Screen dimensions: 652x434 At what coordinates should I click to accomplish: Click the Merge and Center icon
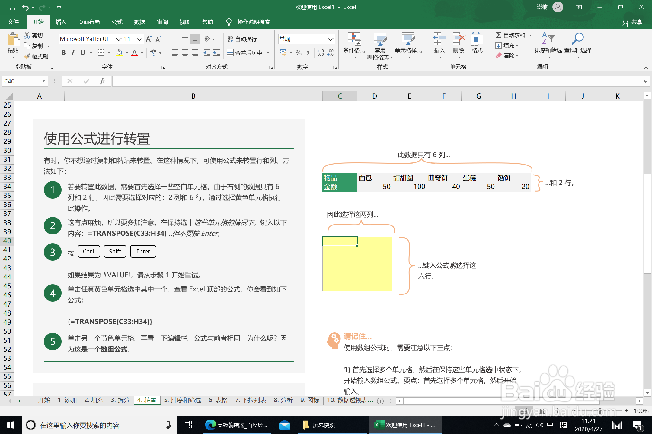tap(230, 53)
